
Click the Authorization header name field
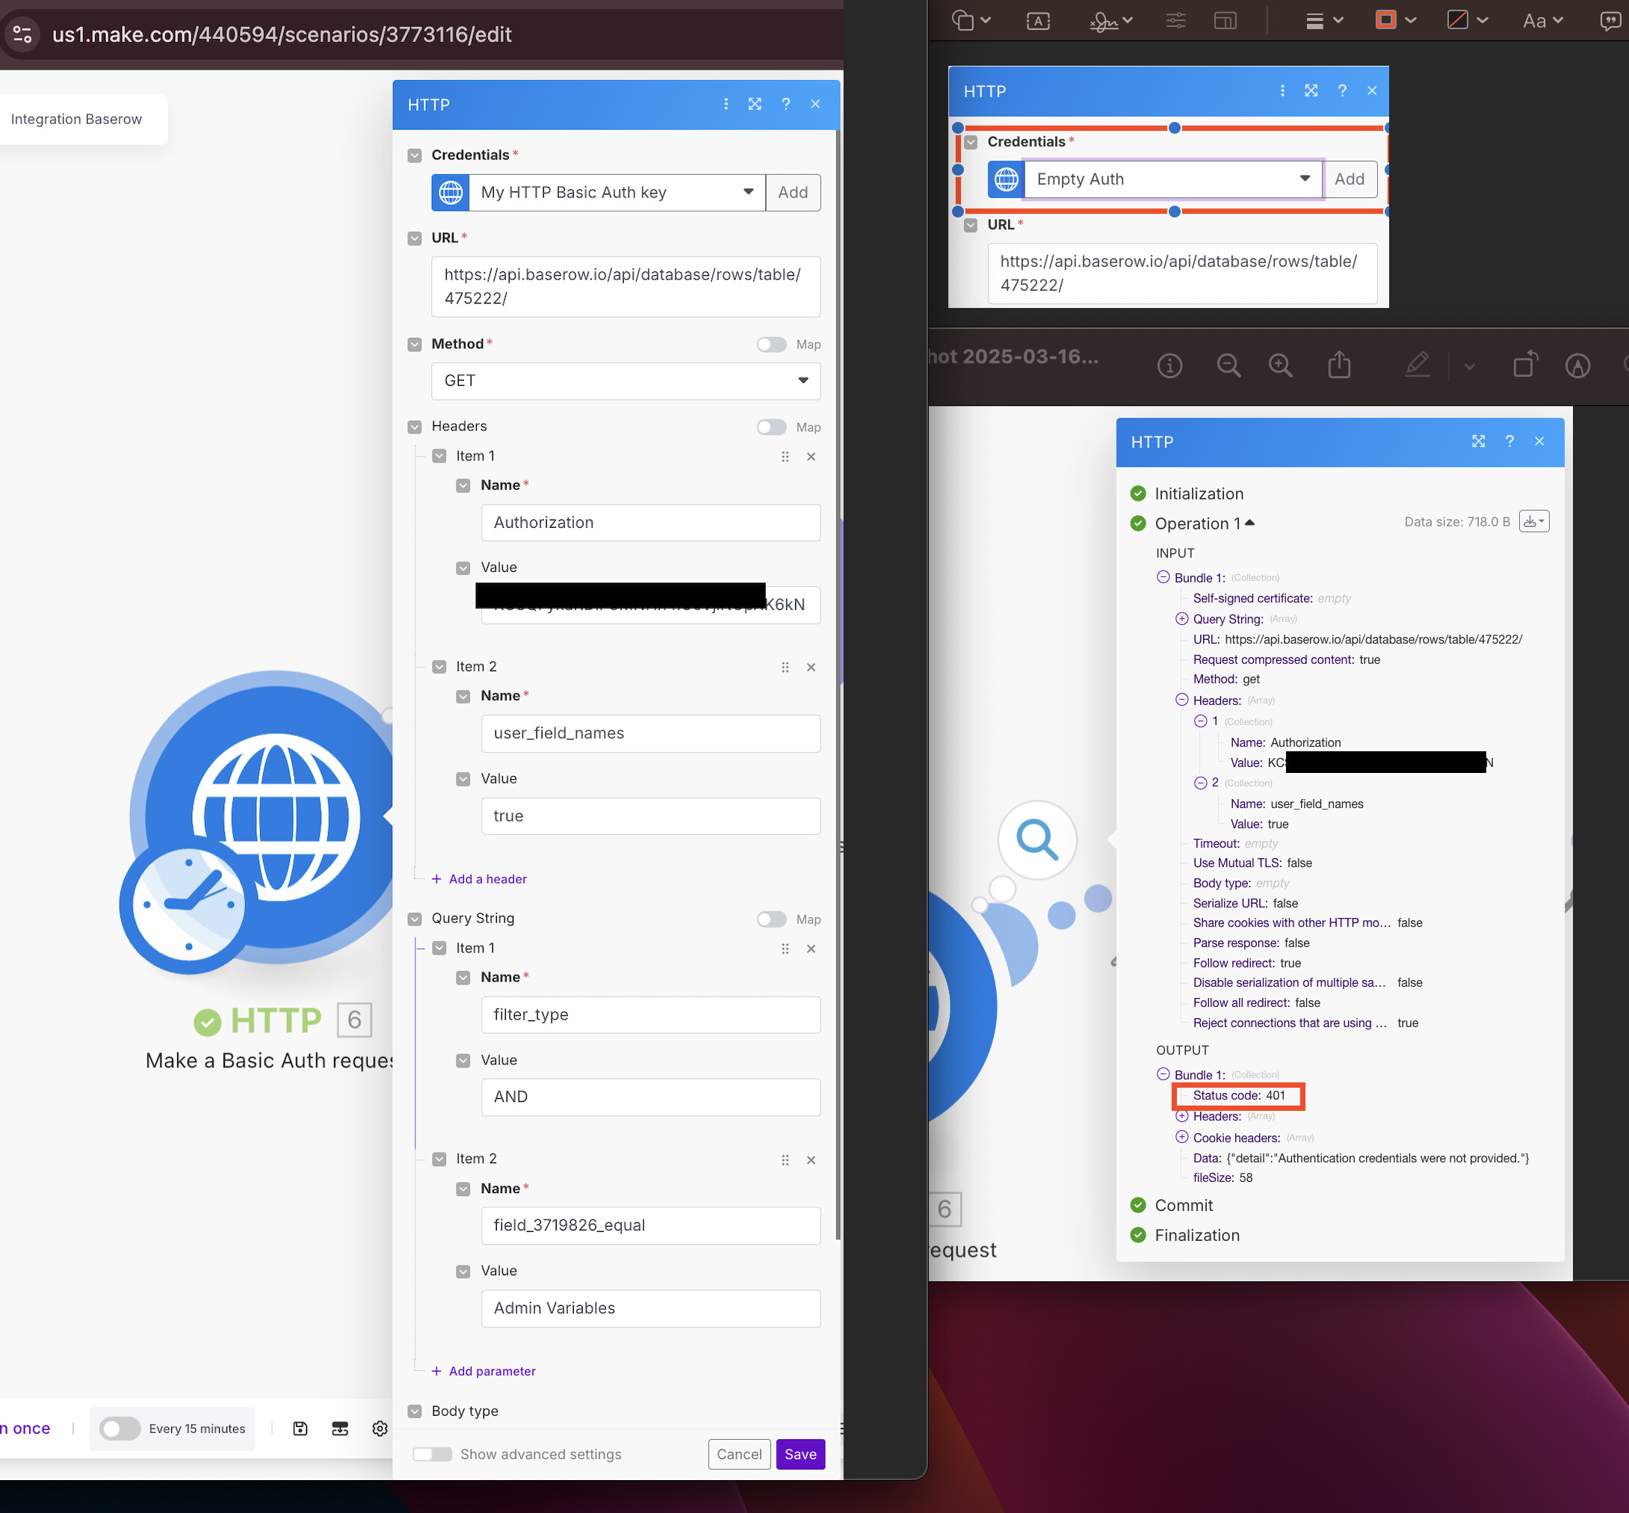(650, 523)
